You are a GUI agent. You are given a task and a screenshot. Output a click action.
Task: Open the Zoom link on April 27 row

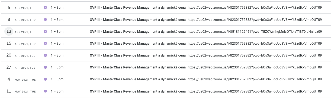[x=255, y=67]
